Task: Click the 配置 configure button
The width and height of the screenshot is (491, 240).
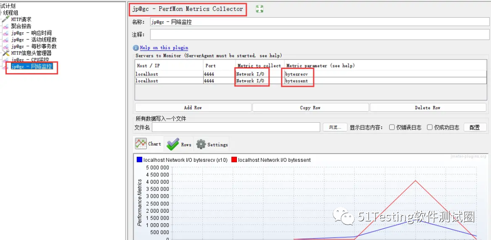Action: pos(475,127)
